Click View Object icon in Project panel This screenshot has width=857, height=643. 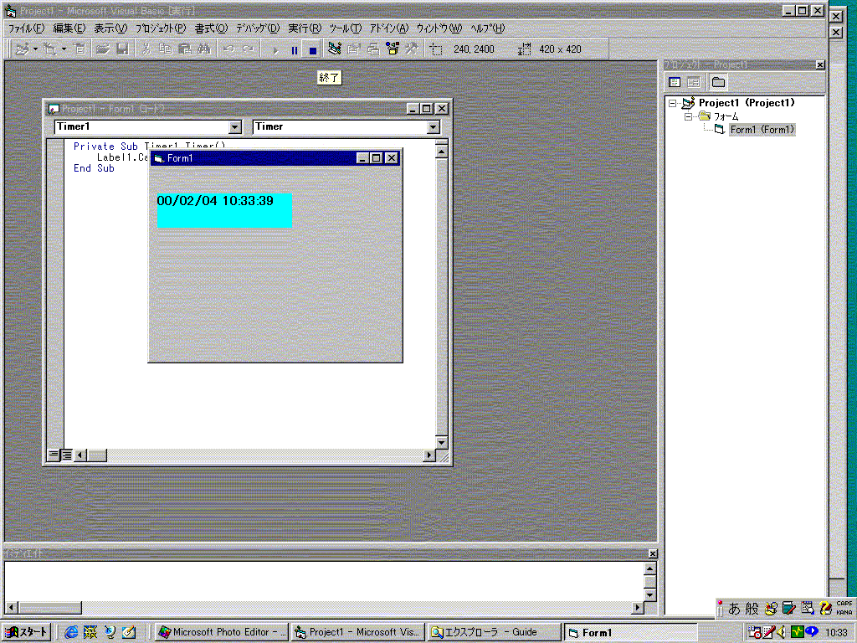click(x=694, y=83)
